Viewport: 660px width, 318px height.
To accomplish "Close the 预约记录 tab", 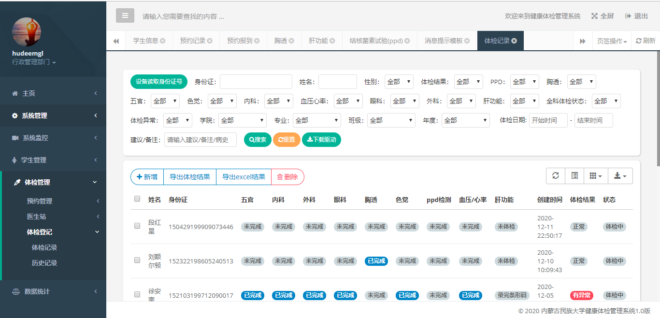I will tap(210, 41).
